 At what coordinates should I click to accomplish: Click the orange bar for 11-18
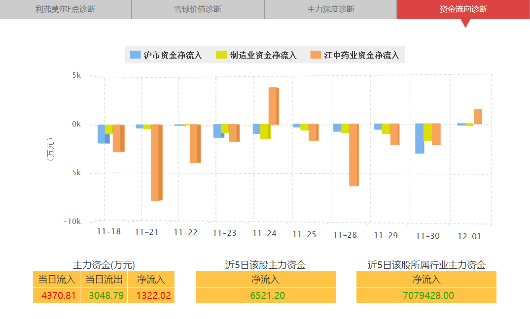coord(119,138)
